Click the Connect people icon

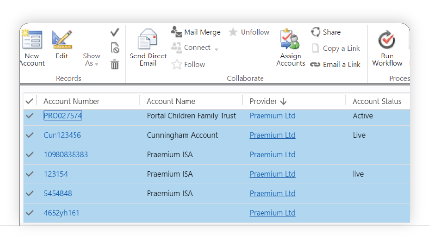pos(177,48)
